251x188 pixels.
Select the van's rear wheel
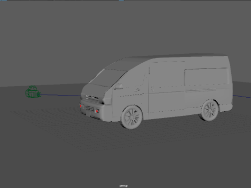210,111
